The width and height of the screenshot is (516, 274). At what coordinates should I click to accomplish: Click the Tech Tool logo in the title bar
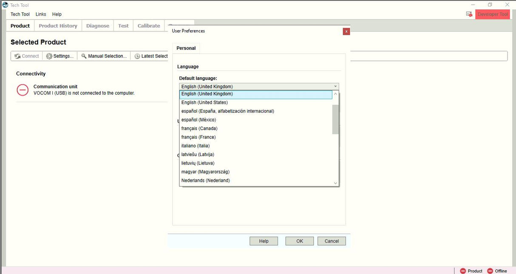5,5
